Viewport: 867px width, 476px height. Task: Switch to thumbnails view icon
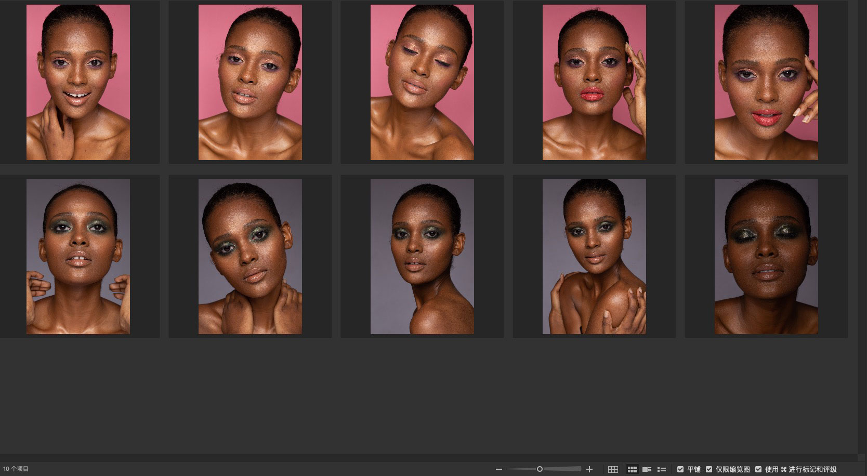(632, 469)
